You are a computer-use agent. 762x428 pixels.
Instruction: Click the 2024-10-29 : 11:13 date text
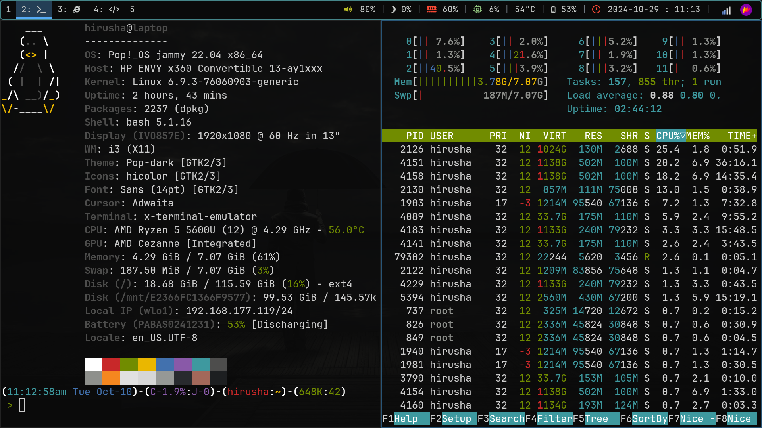tap(654, 10)
